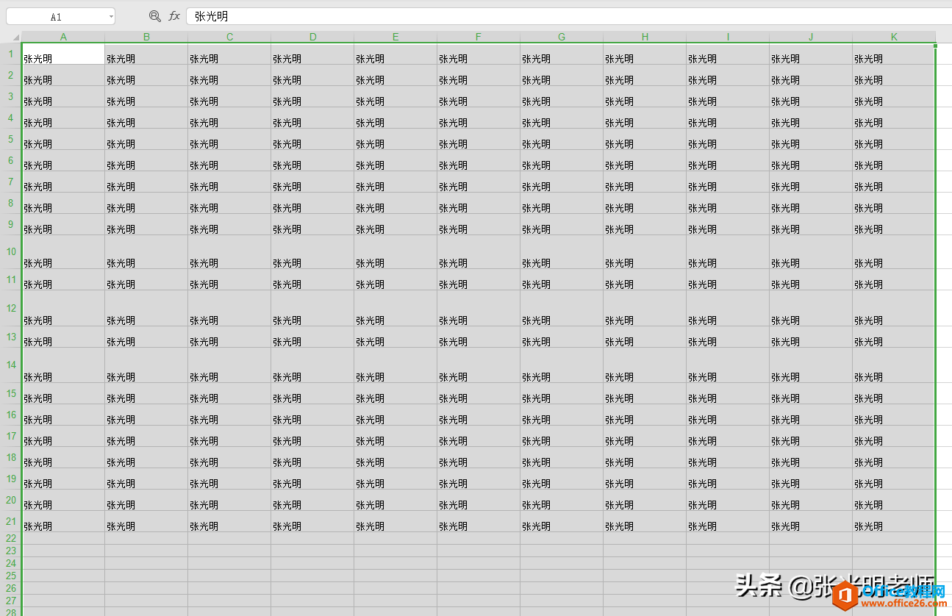Select cell E8 containing 张光明

(396, 203)
